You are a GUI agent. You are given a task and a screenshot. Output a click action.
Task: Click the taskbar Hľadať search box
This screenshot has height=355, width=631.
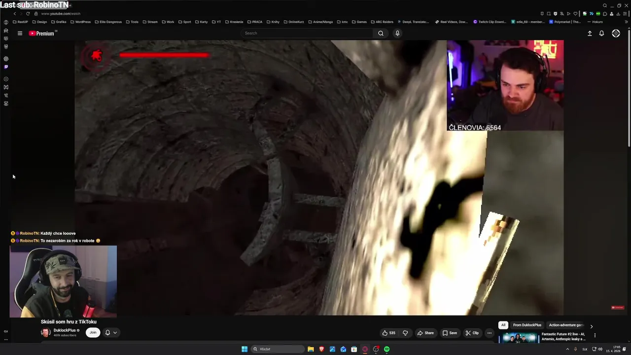[278, 349]
